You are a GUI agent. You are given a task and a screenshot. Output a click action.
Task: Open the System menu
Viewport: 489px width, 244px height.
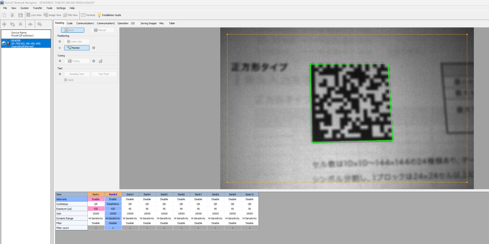click(x=24, y=8)
